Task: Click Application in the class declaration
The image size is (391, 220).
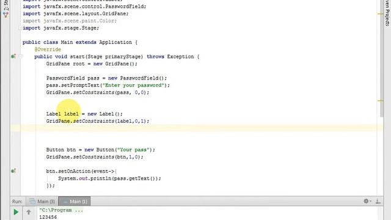Action: tap(115, 42)
